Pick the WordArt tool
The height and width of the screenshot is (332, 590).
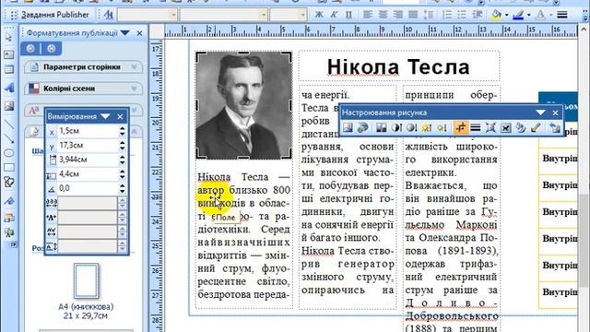click(x=9, y=88)
